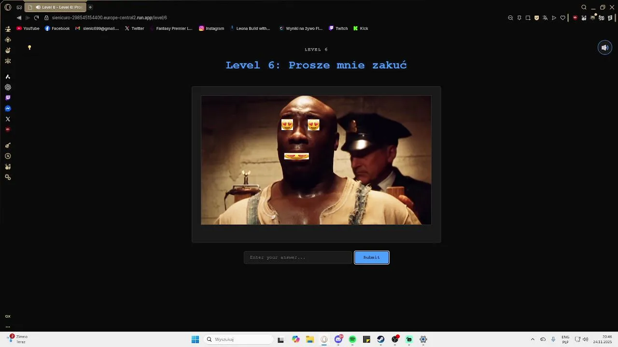Open X panel in sidebar

(8, 119)
